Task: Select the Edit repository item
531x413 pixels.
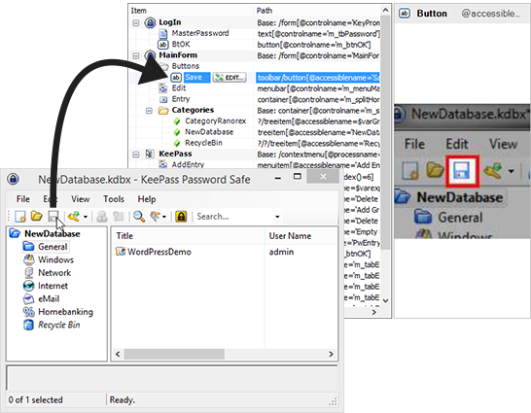Action: (x=179, y=87)
